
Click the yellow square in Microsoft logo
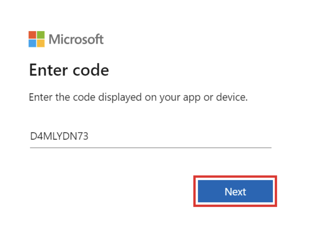pyautogui.click(x=41, y=43)
